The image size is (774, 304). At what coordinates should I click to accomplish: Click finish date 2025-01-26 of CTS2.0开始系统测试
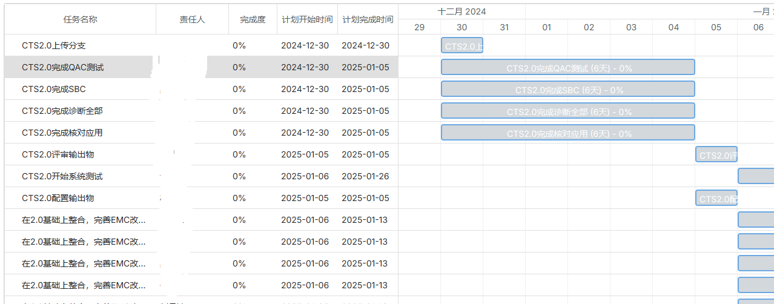366,176
